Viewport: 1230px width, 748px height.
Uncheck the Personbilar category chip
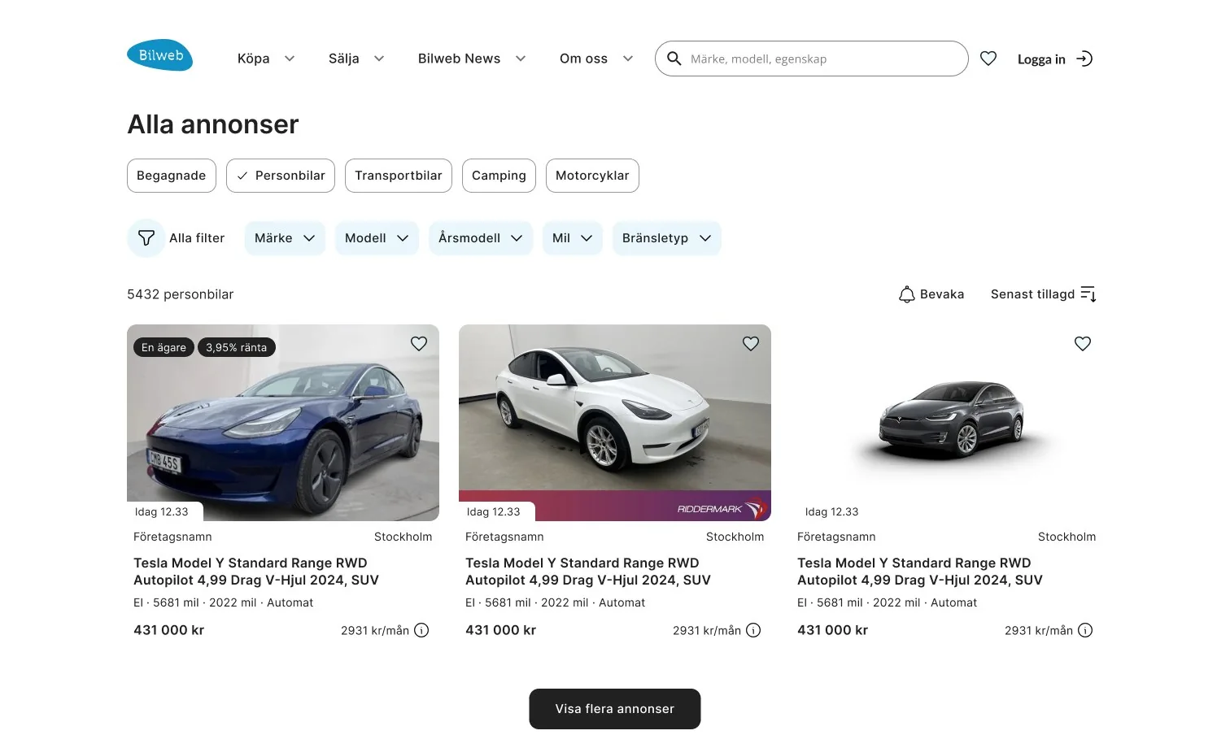tap(281, 176)
